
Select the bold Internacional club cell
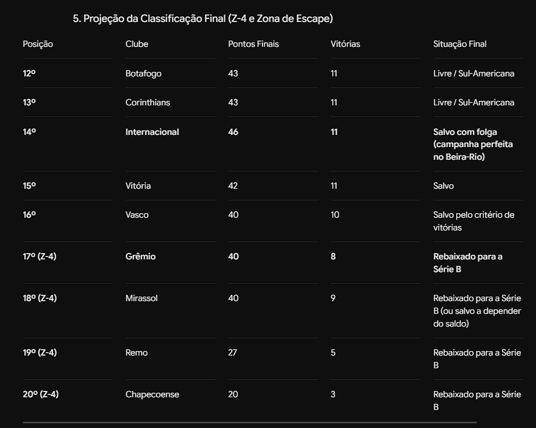coord(152,132)
